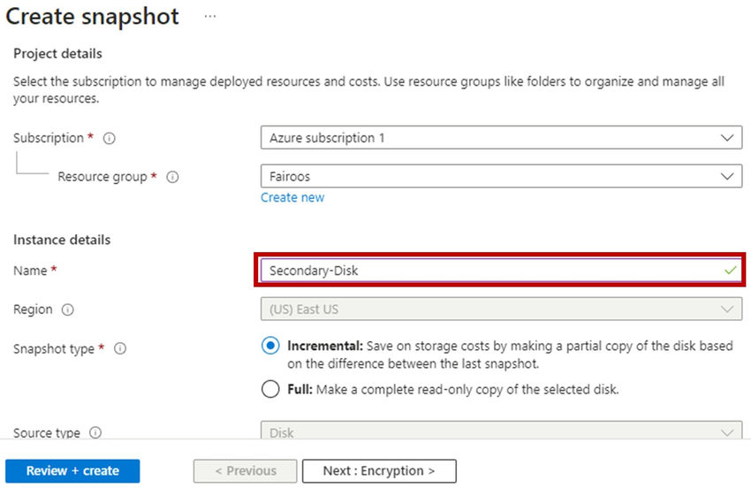
Task: Expand the Fairoos resource group dropdown
Action: (x=501, y=177)
